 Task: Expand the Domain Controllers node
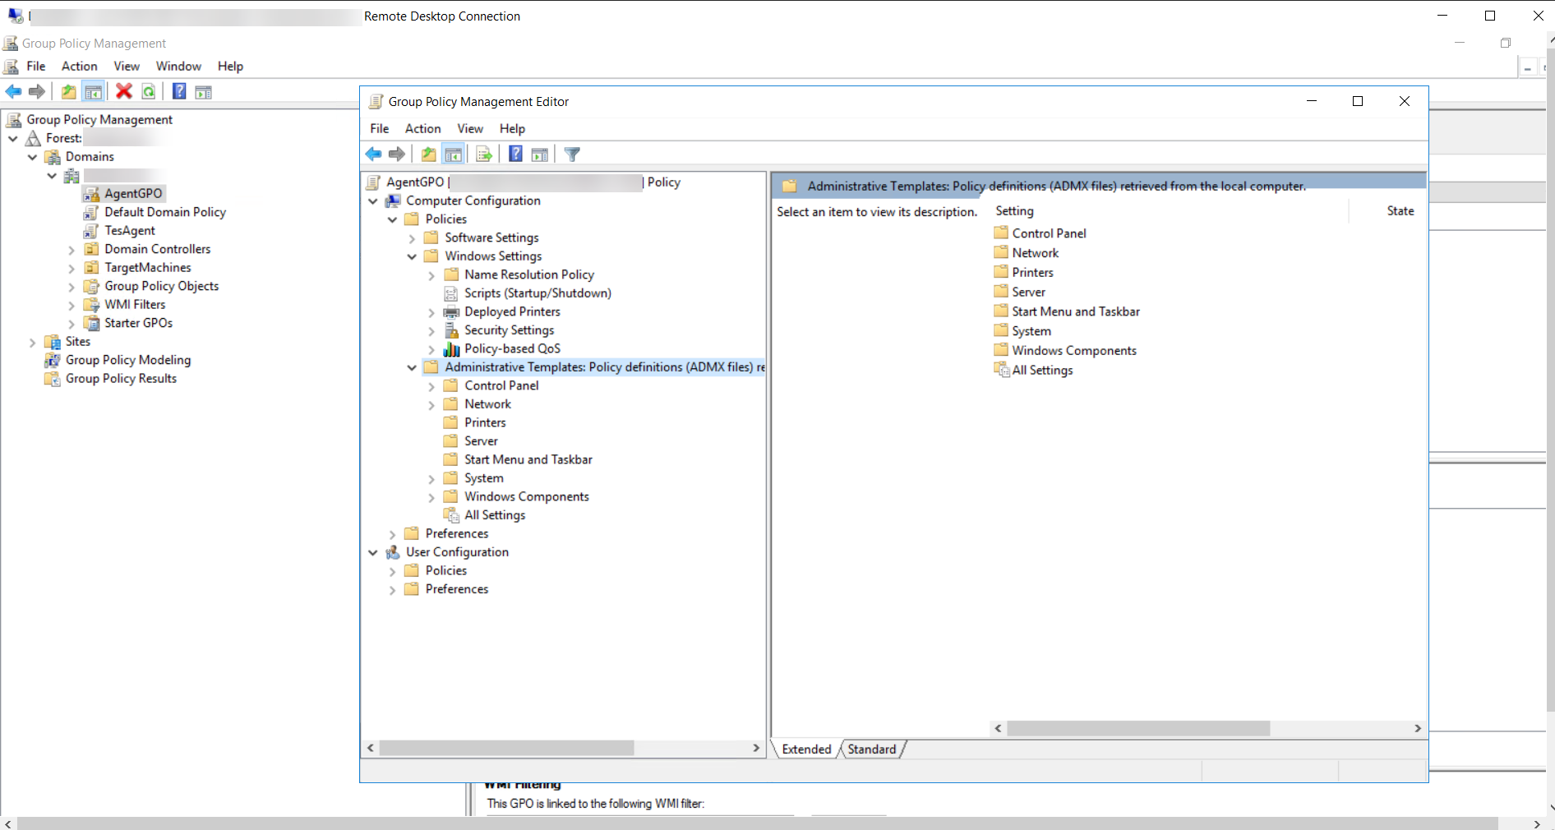pyautogui.click(x=72, y=250)
